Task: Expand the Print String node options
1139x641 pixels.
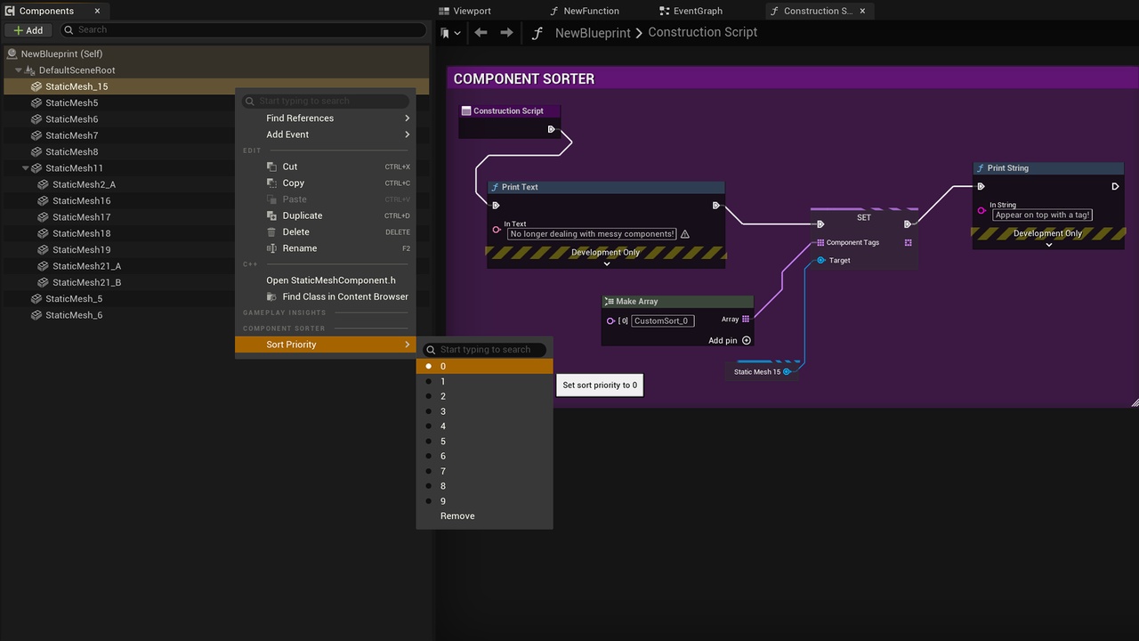Action: pyautogui.click(x=1048, y=245)
